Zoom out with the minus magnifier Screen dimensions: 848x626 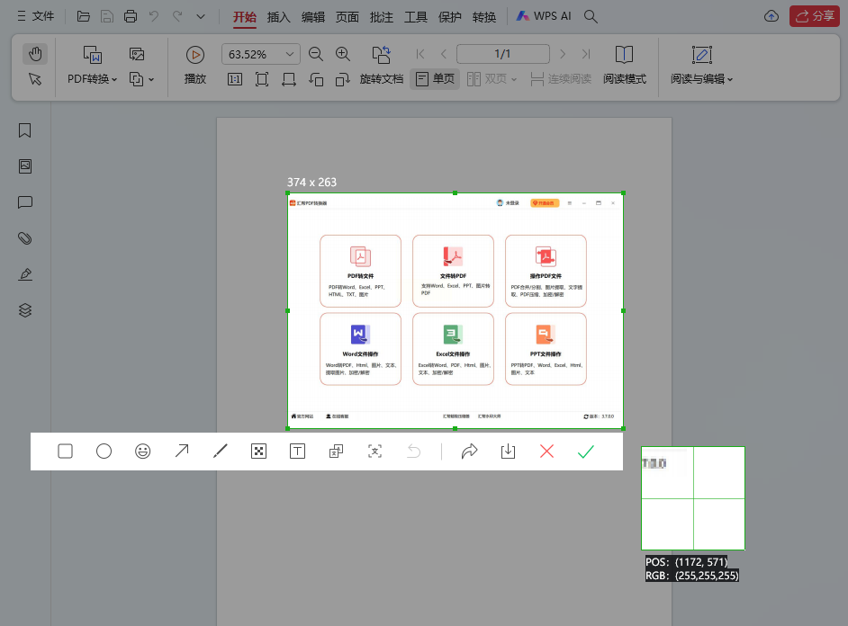pos(315,54)
